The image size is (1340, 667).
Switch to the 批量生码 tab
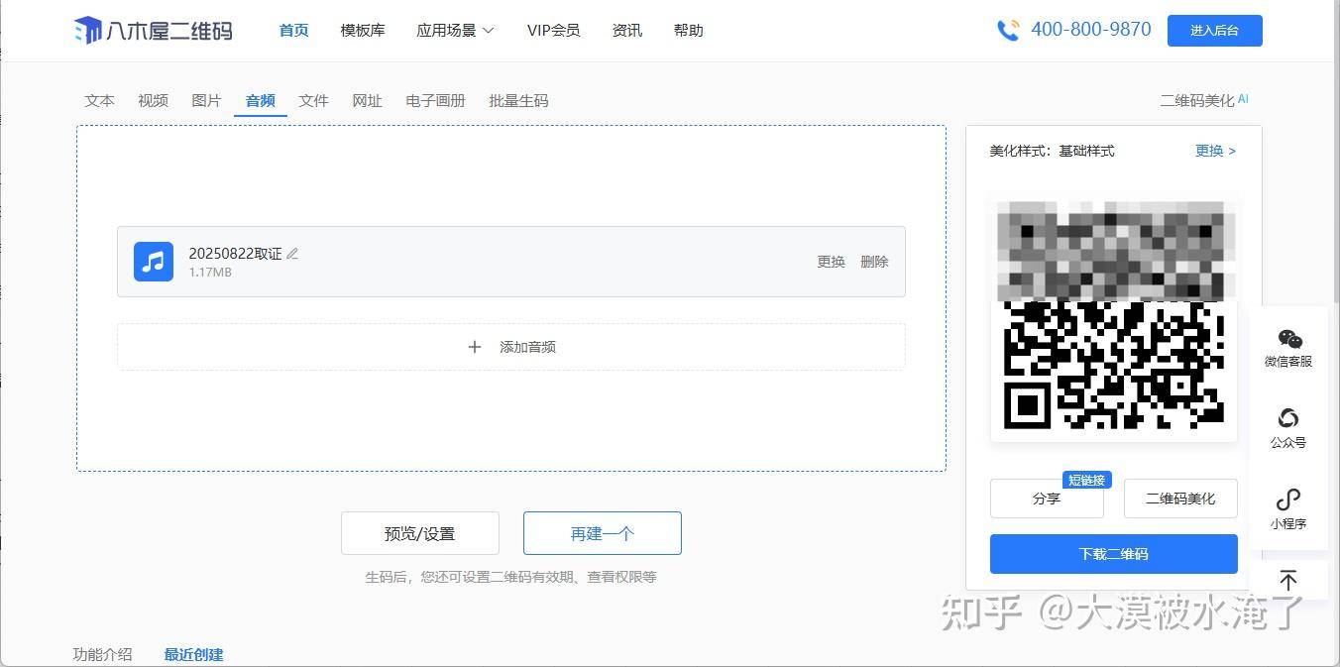pyautogui.click(x=519, y=100)
